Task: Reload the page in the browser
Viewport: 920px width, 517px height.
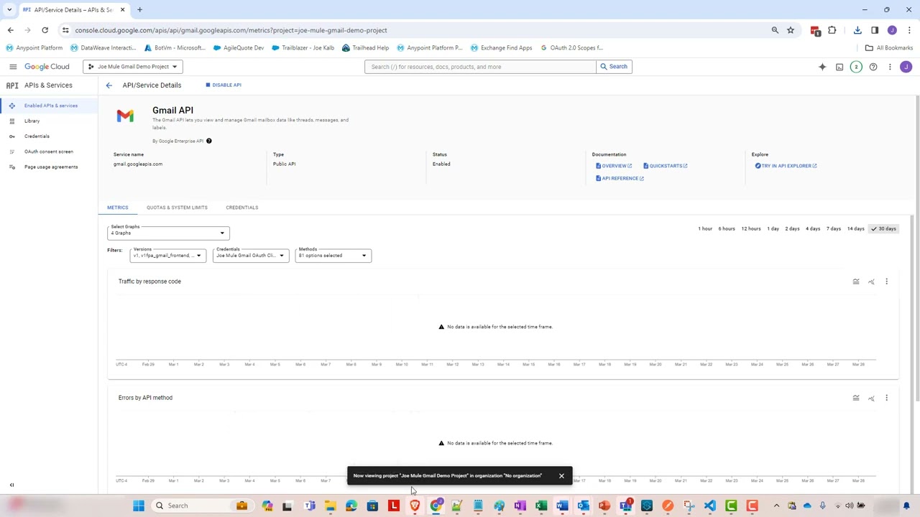Action: [x=45, y=30]
